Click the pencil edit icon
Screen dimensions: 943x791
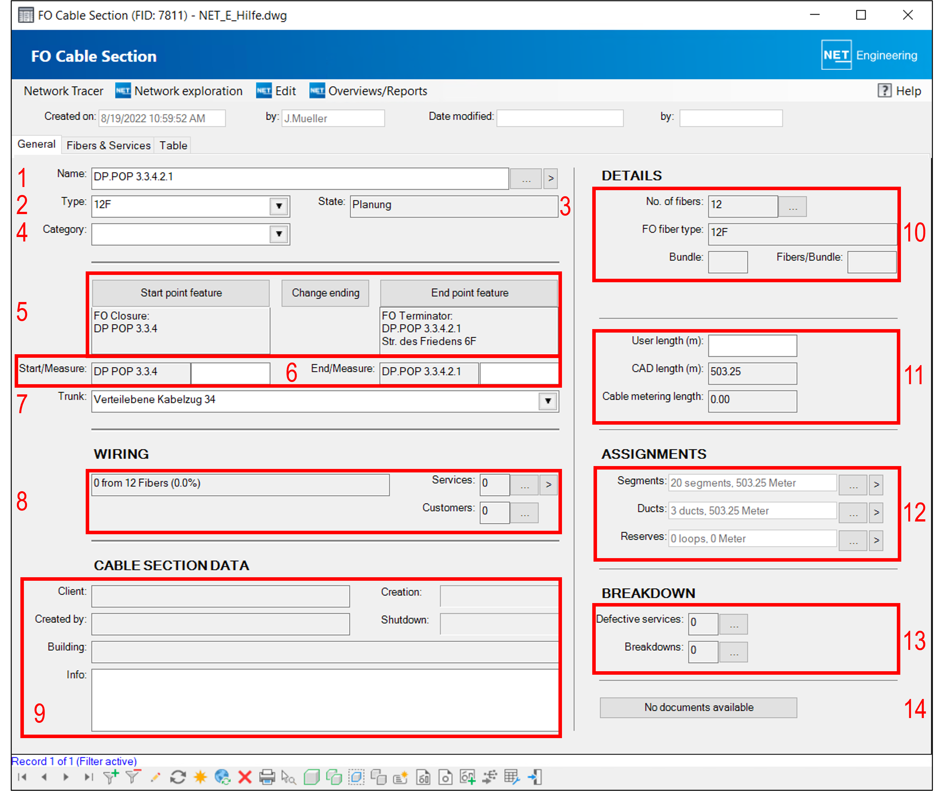click(x=155, y=777)
